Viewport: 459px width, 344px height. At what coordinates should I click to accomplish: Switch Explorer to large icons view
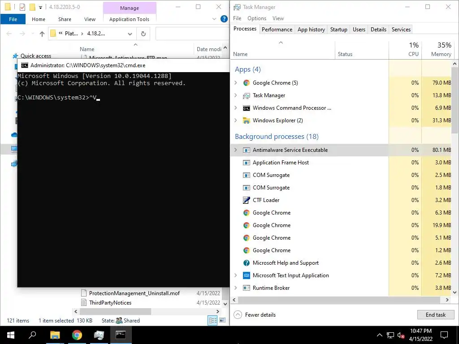tap(222, 320)
